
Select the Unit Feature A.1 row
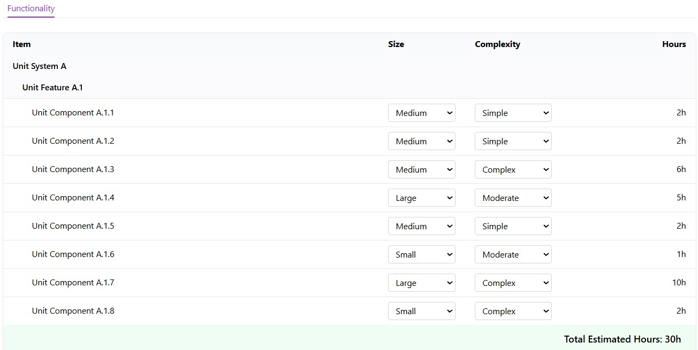click(x=349, y=88)
